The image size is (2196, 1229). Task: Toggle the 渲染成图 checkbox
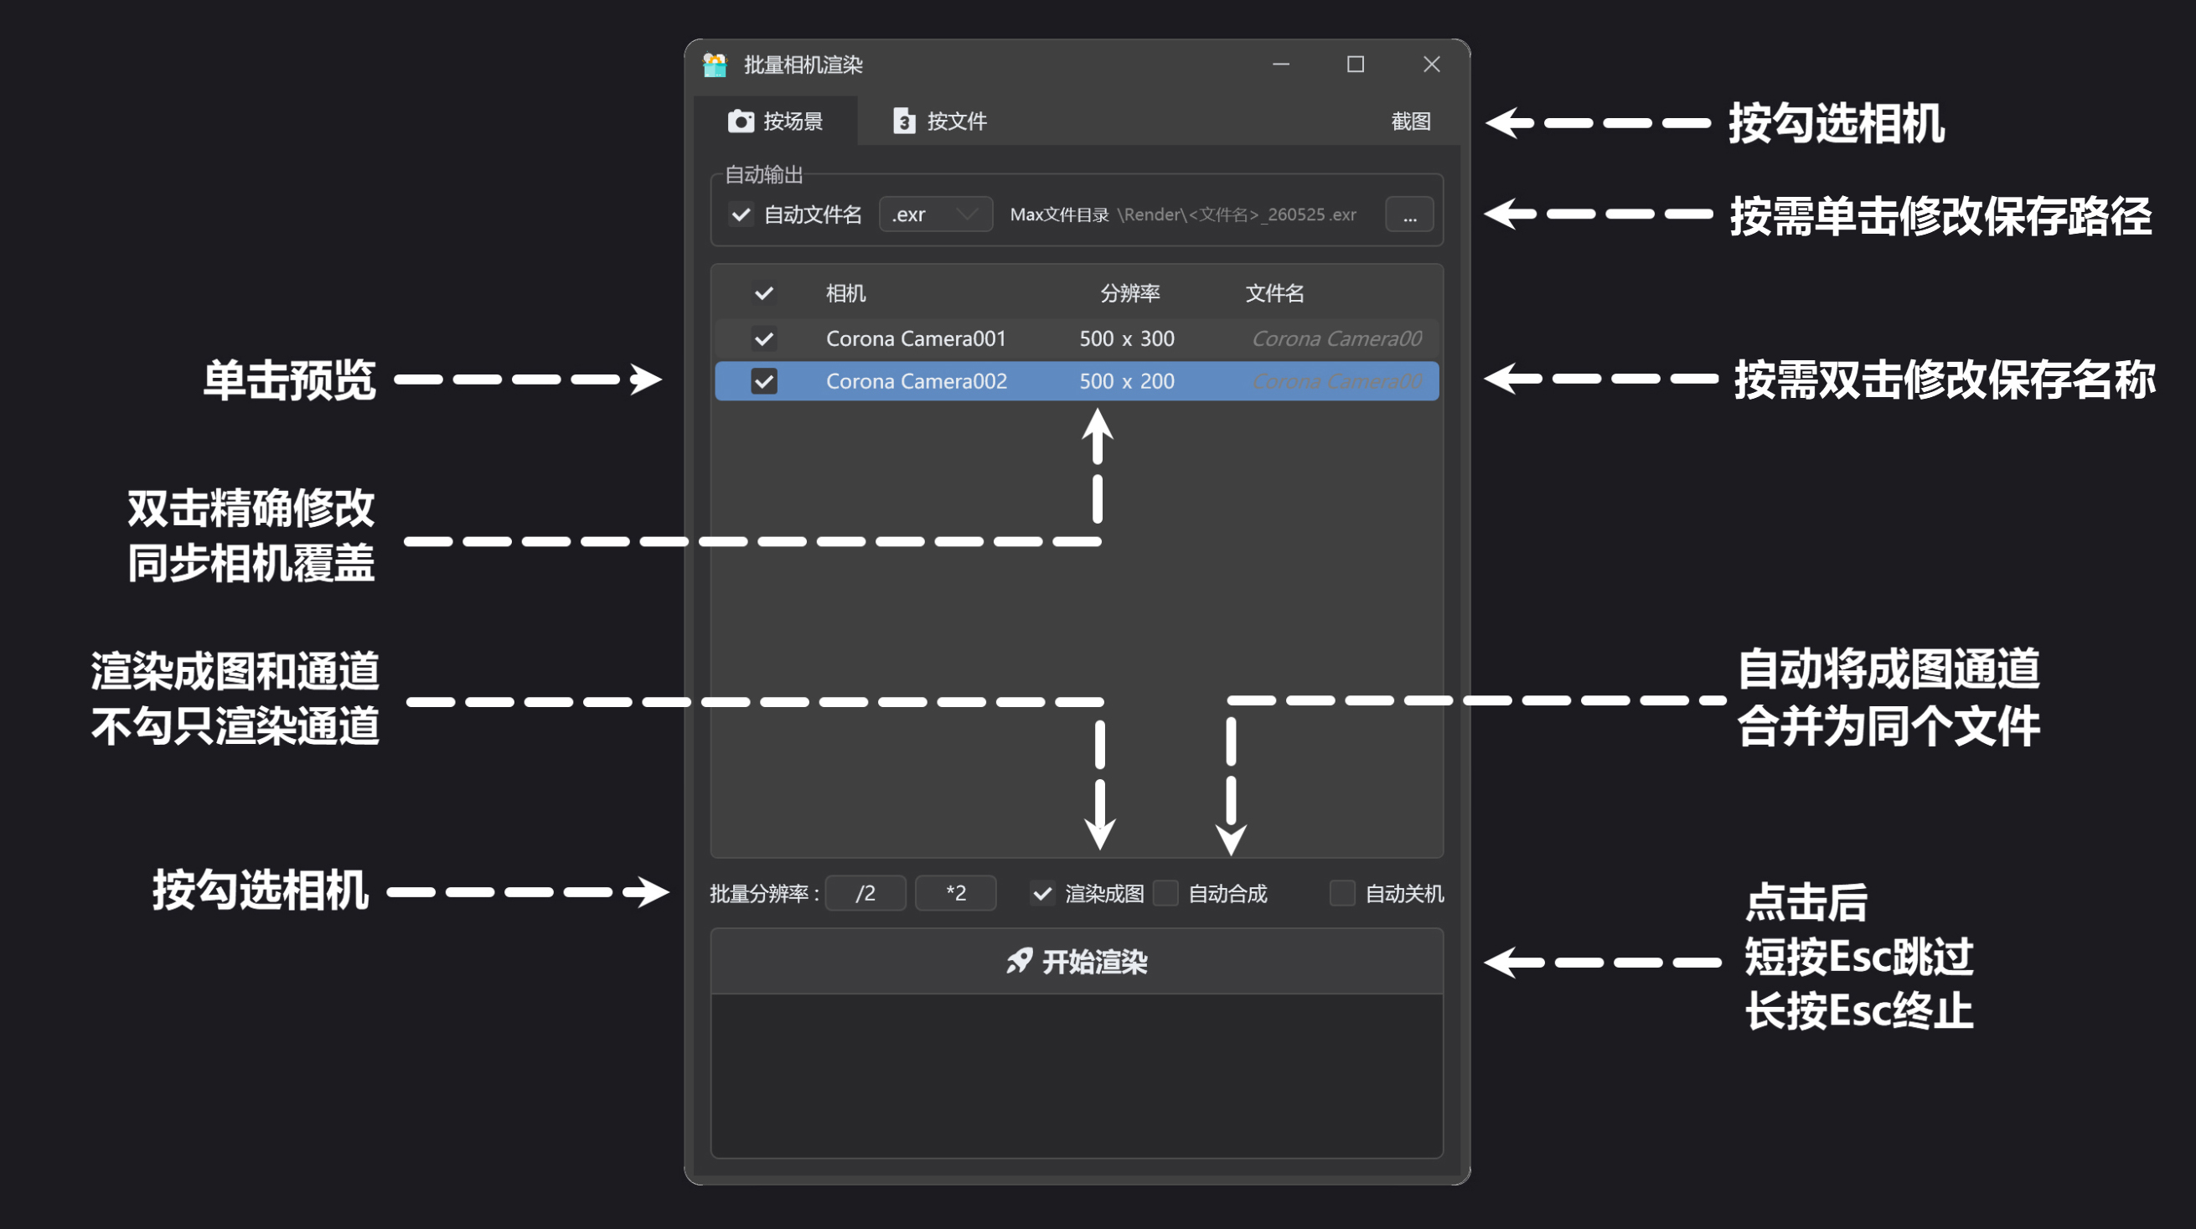(x=1041, y=893)
